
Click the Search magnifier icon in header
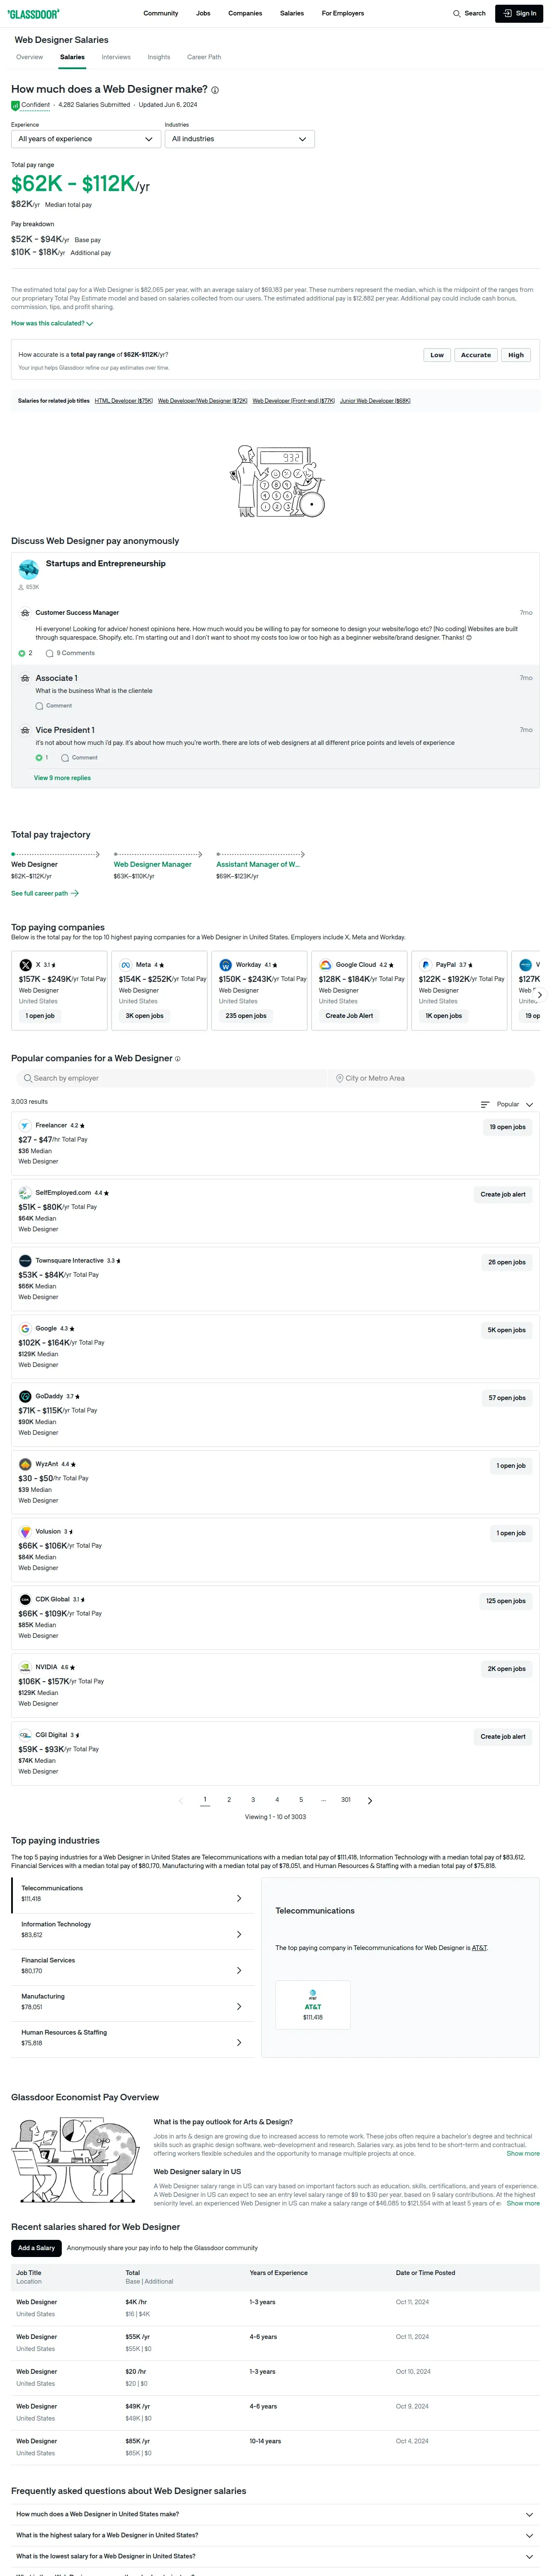[457, 14]
